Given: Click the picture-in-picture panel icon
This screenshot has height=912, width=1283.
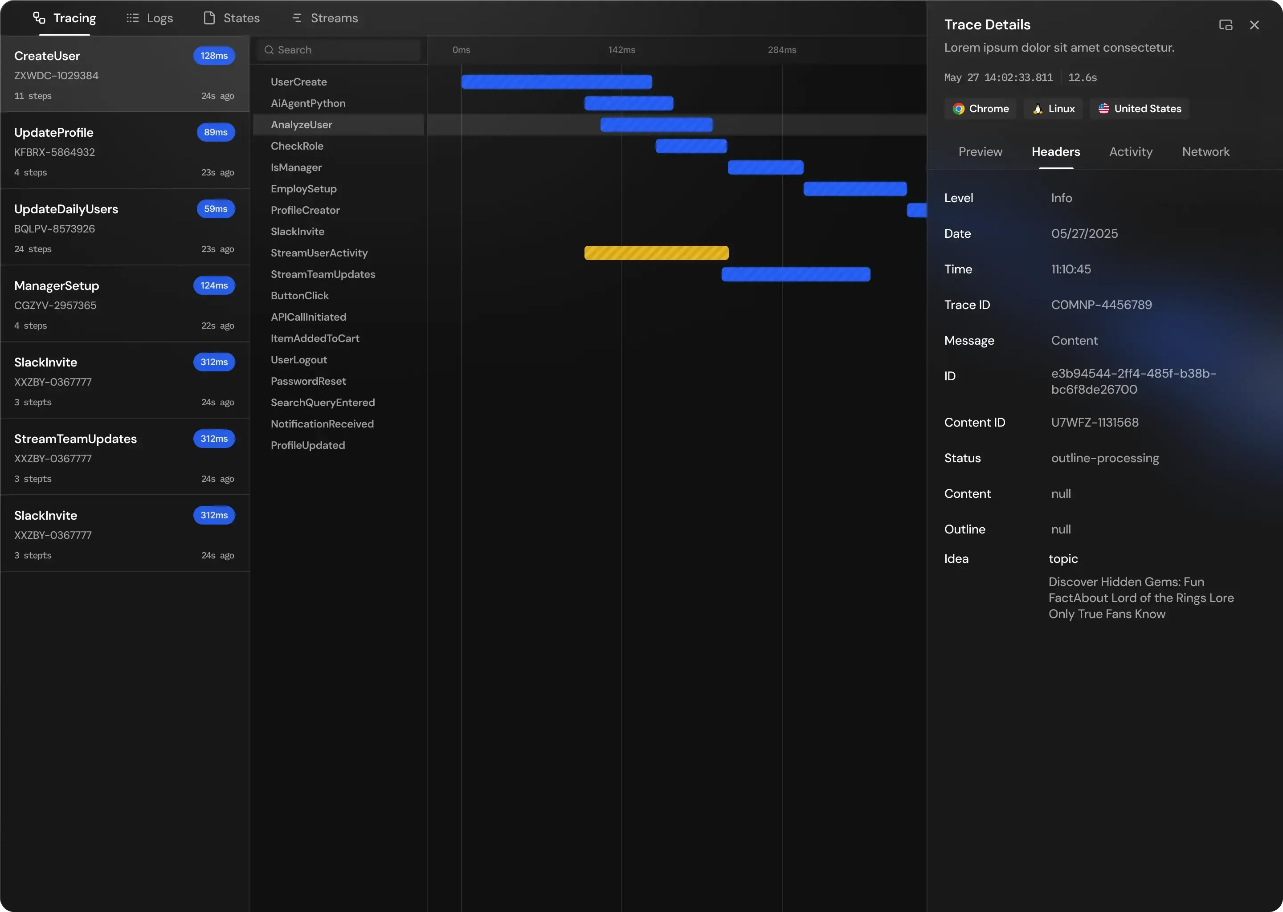Looking at the screenshot, I should coord(1225,24).
